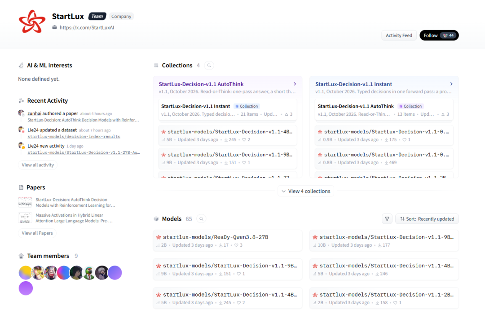The image size is (485, 314).
Task: Click the StartLux red star logo
Action: (32, 22)
